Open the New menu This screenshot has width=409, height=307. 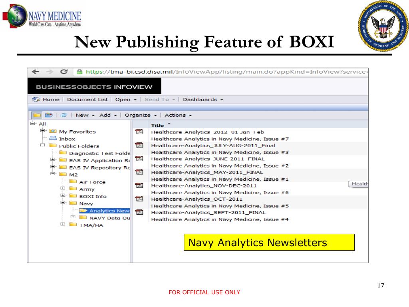click(x=85, y=115)
